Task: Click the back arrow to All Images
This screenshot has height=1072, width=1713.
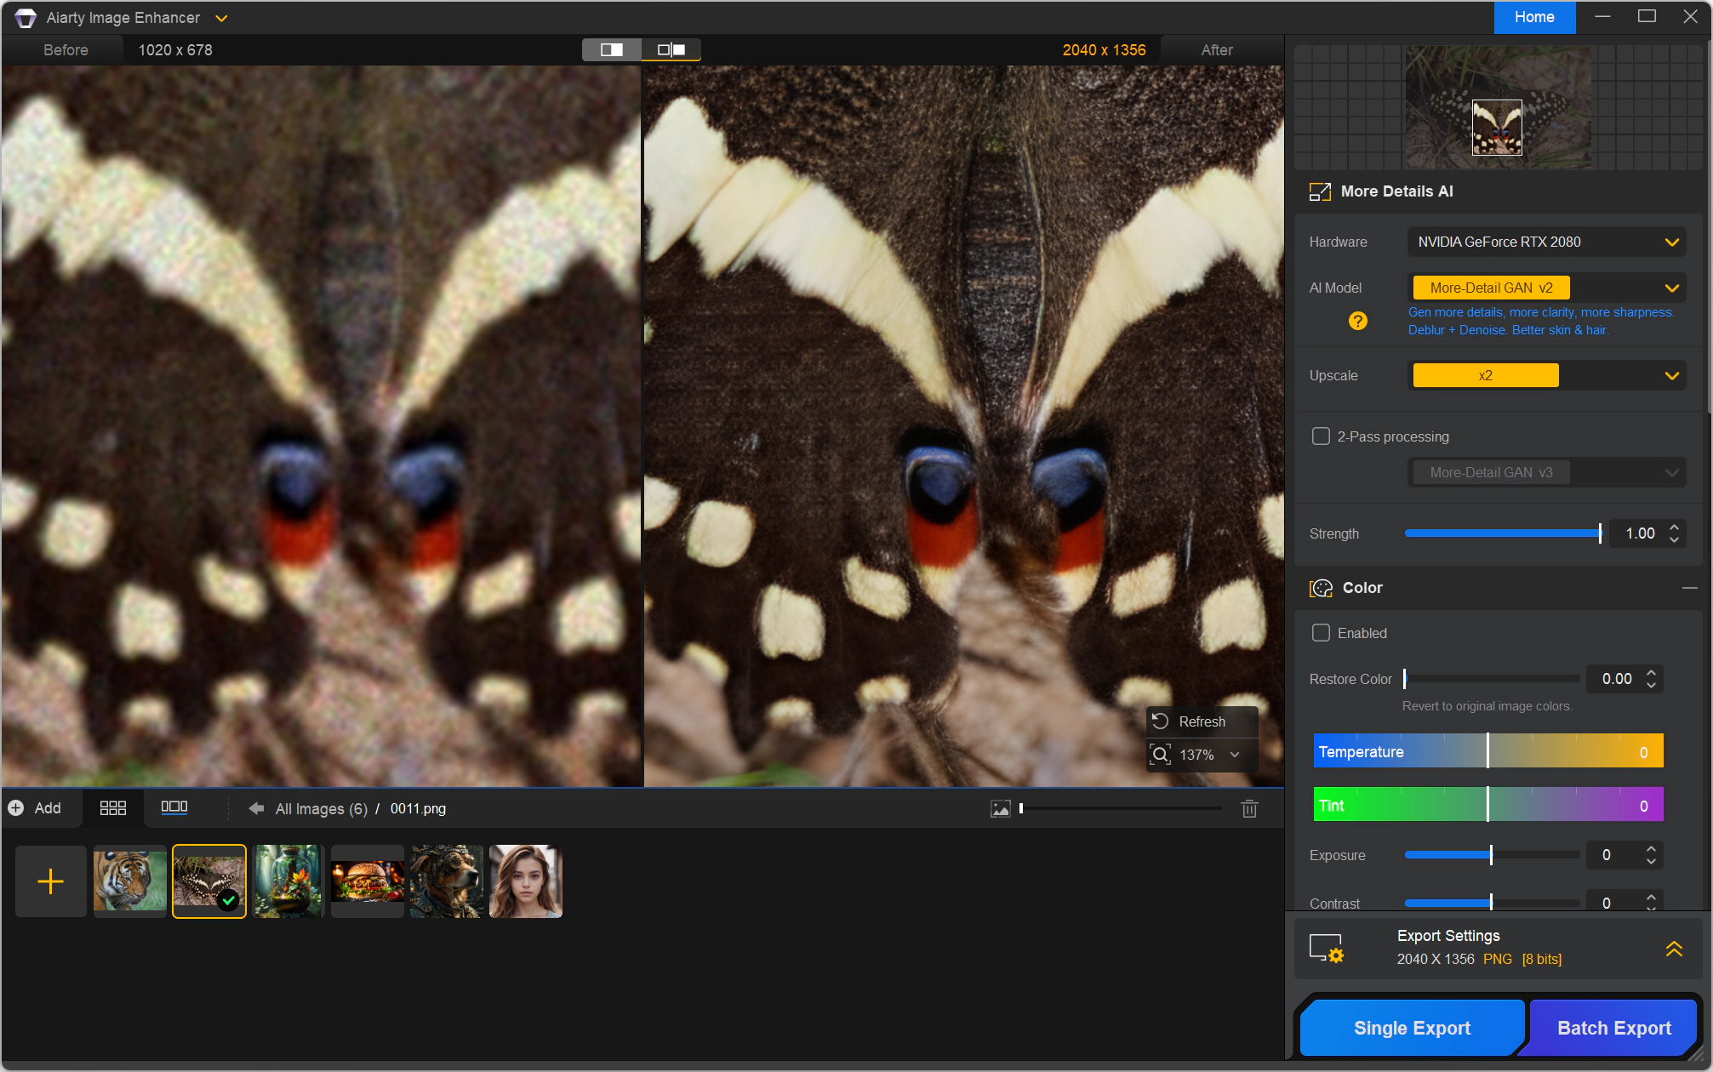Action: coord(256,808)
